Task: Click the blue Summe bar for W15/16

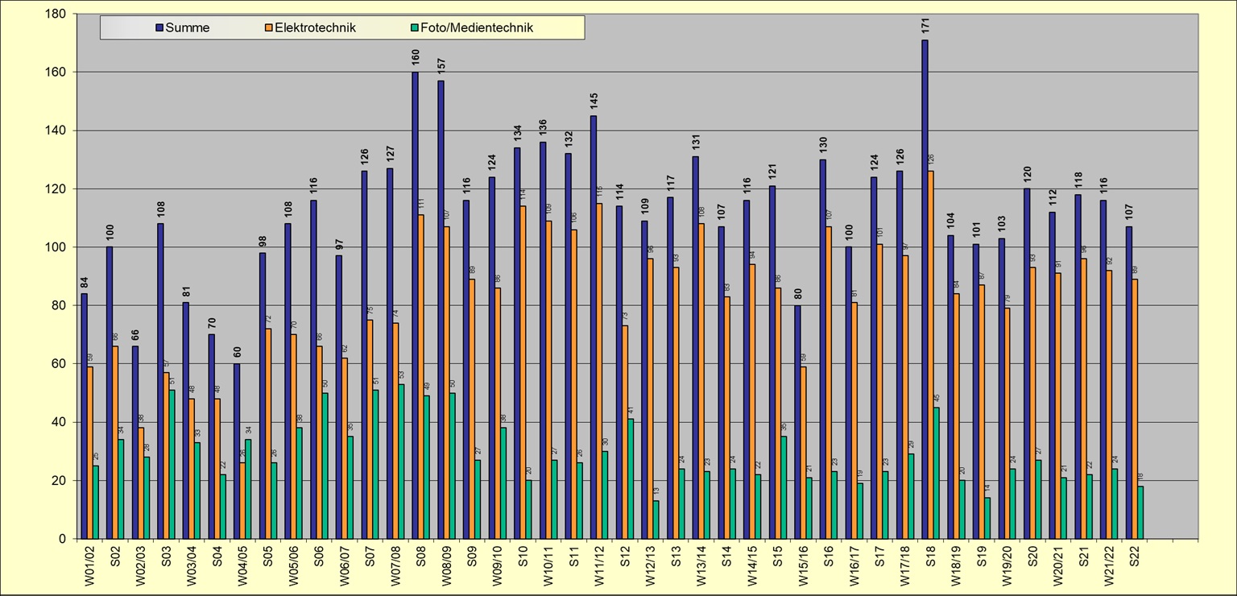Action: [797, 422]
